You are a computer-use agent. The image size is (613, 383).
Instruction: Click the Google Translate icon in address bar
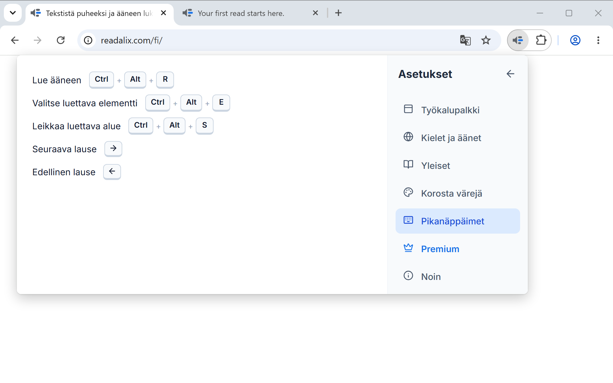(x=465, y=40)
